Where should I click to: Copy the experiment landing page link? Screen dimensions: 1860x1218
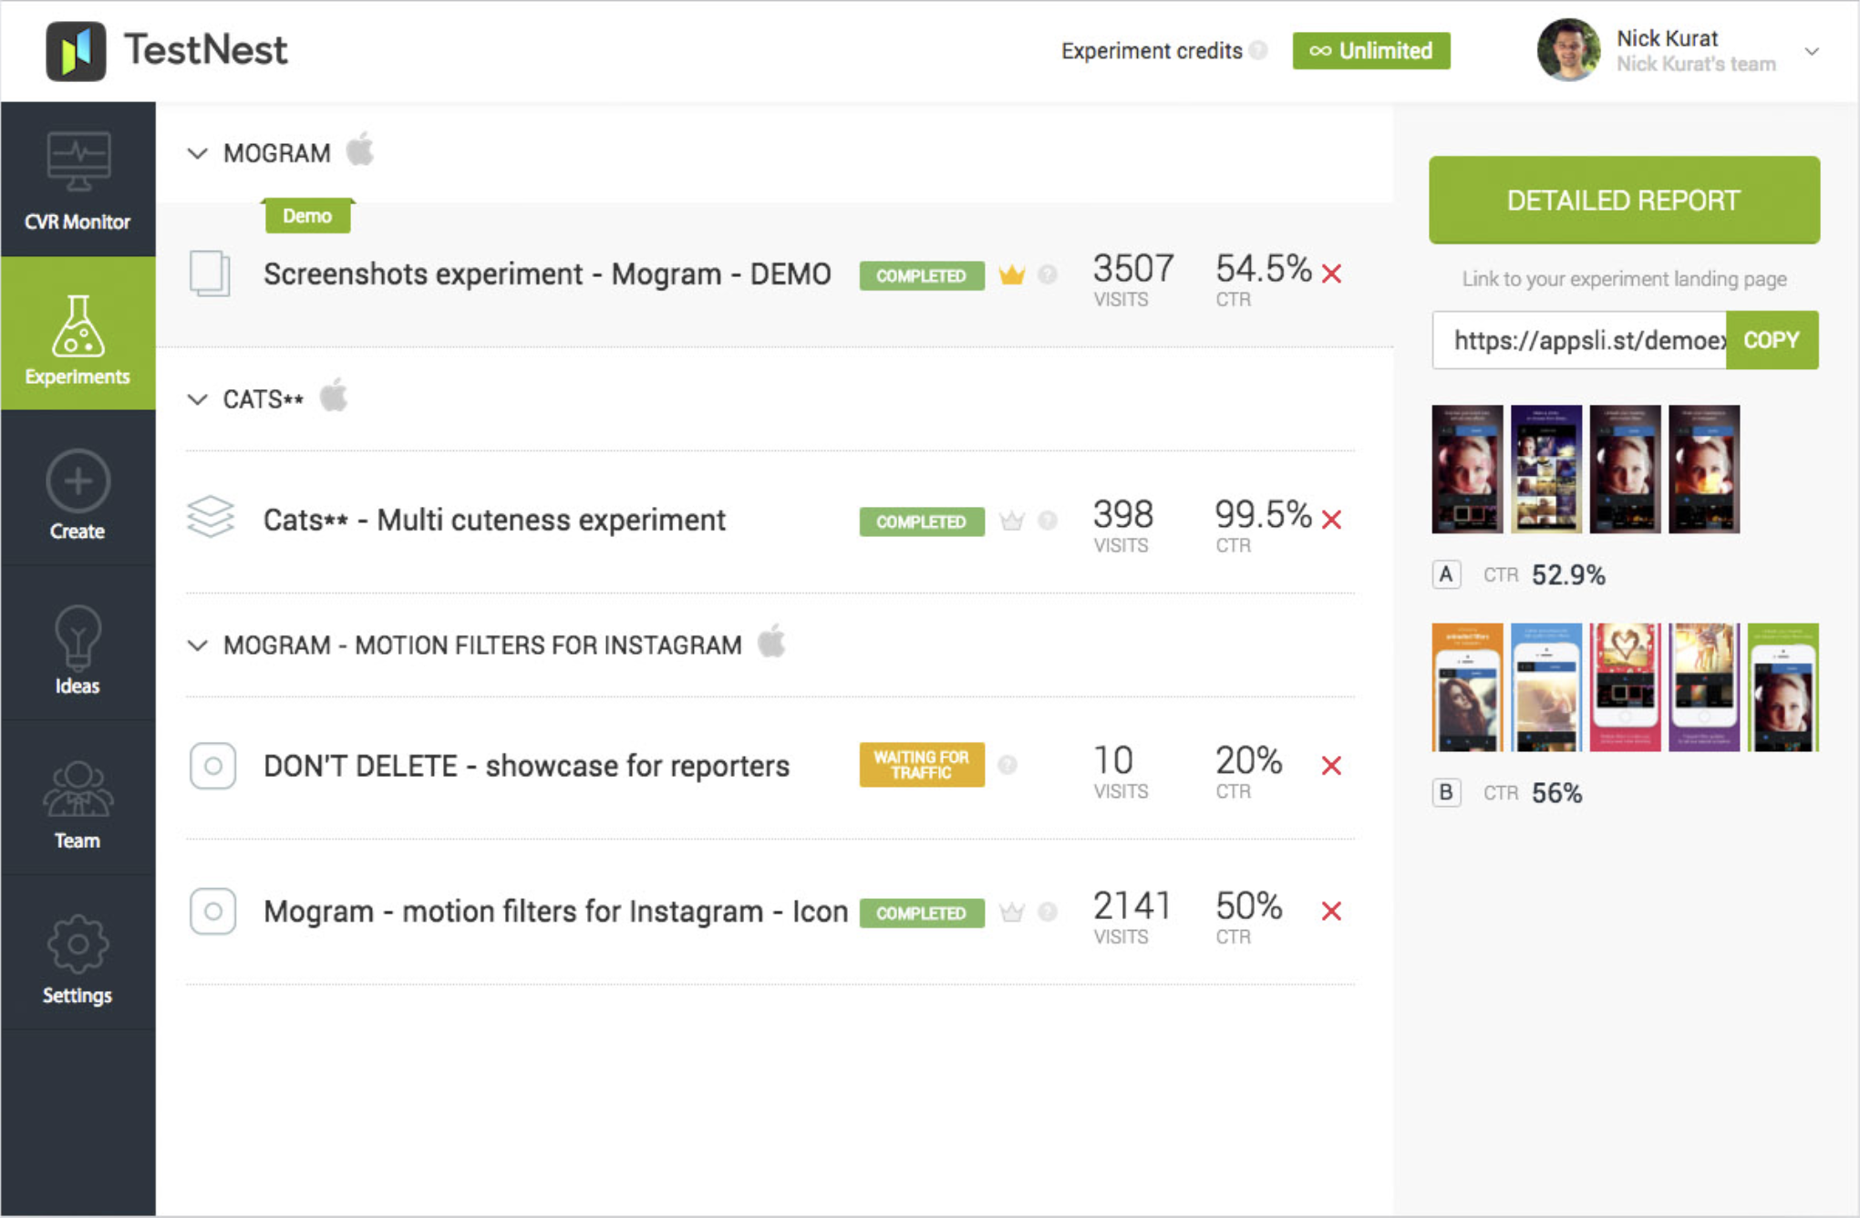1771,340
